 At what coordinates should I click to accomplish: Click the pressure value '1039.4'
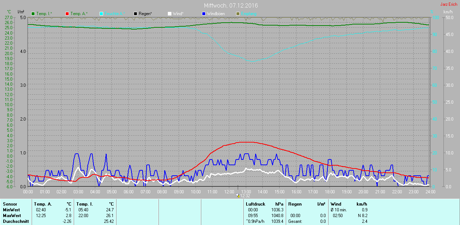277,221
